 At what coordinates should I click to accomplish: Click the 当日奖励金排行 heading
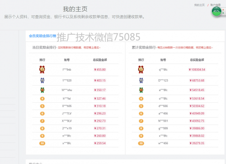coord(44,47)
